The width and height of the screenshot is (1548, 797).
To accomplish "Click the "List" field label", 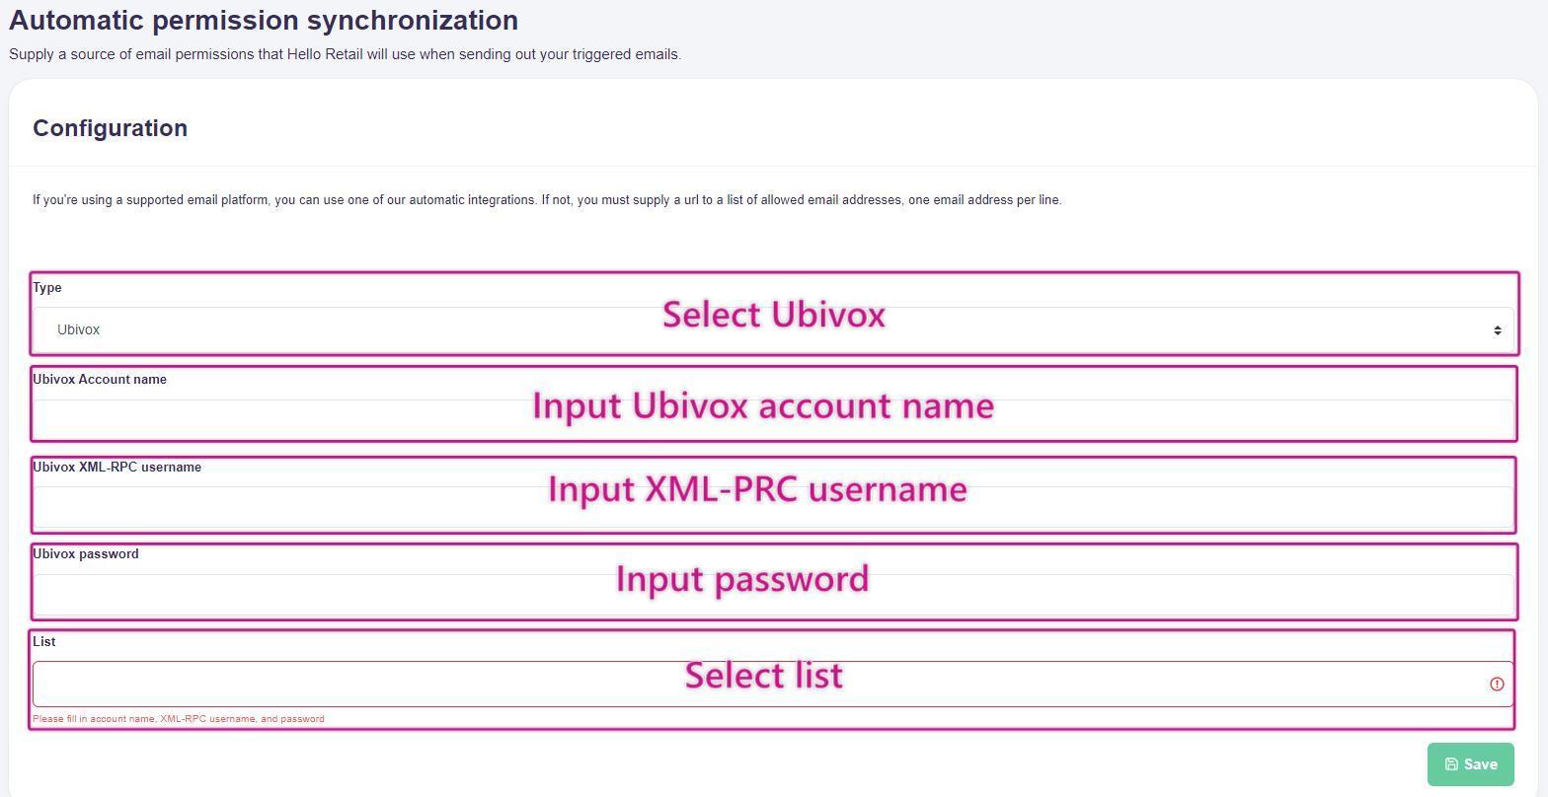I will point(44,642).
